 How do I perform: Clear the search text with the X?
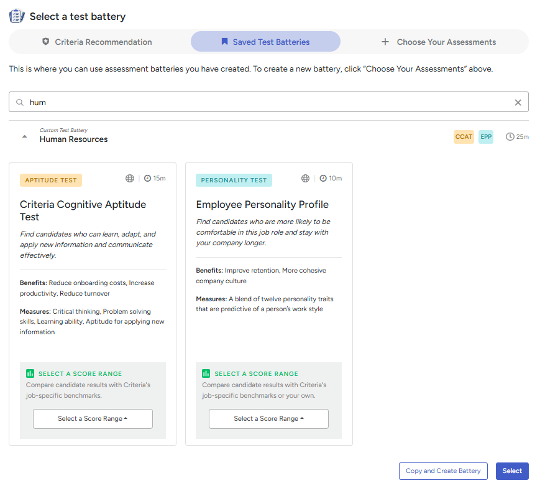click(518, 103)
